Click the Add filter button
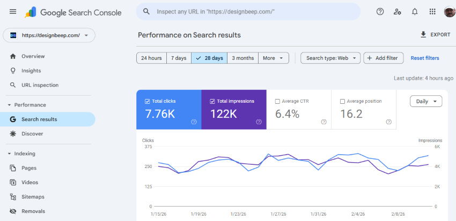Viewport: 456px width, 221px height. tap(384, 58)
